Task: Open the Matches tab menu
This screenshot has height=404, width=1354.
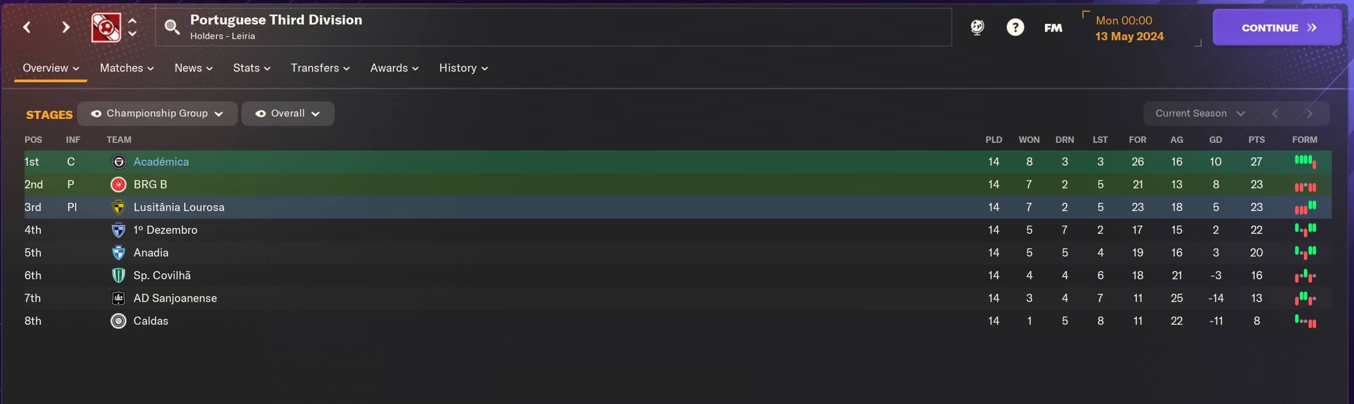Action: point(127,68)
